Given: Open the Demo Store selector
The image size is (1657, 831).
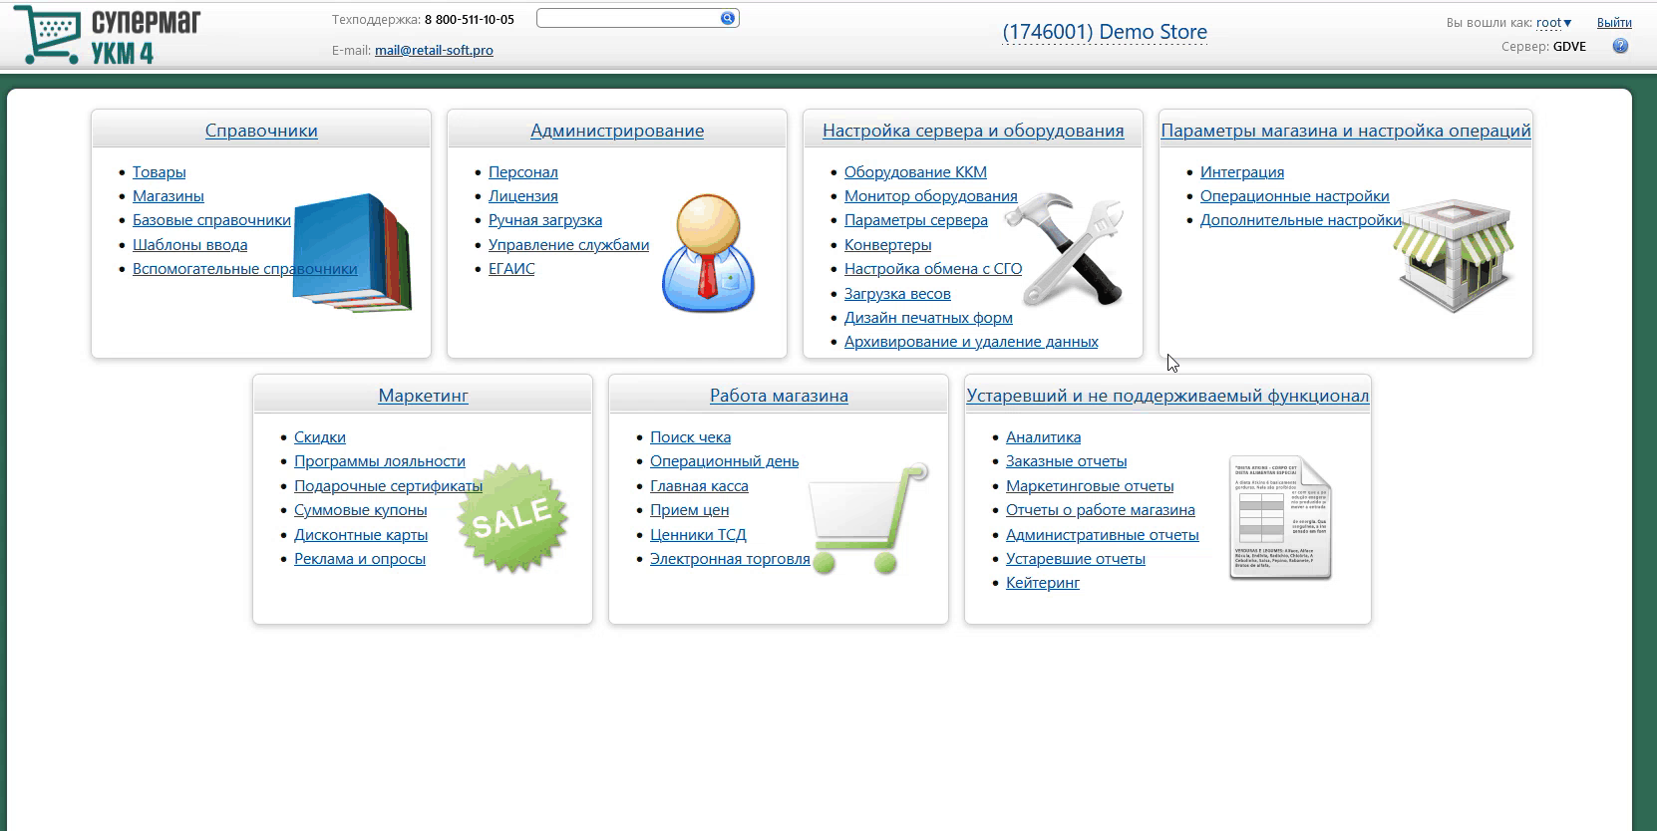Looking at the screenshot, I should point(1104,32).
